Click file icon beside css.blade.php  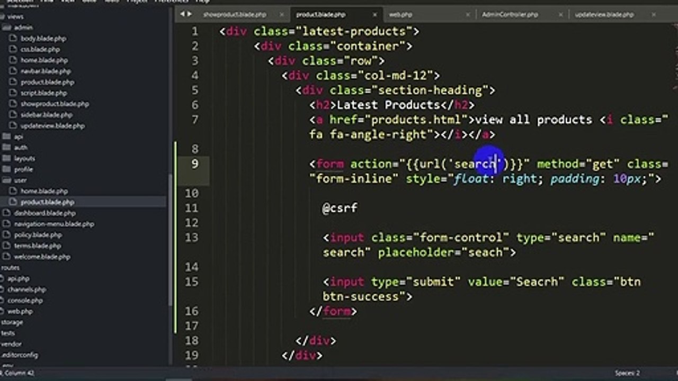14,49
